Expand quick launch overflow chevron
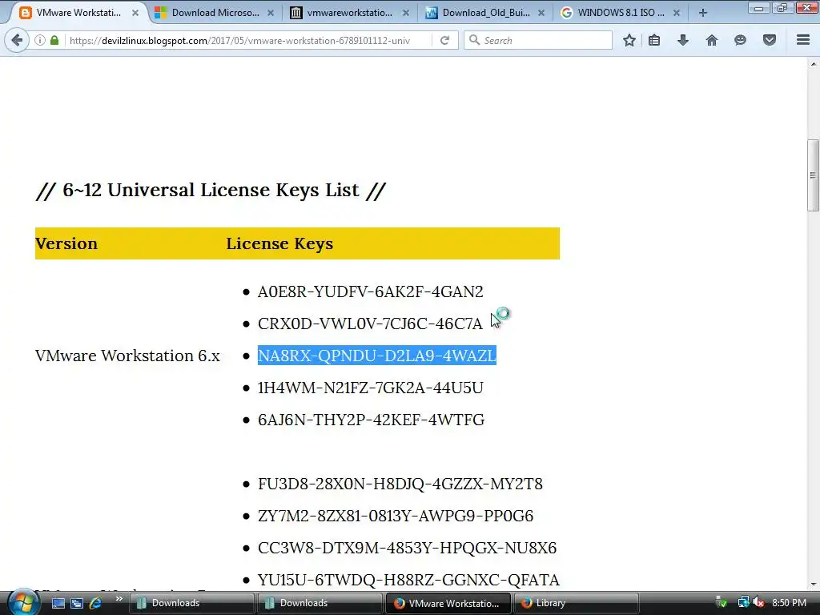Image resolution: width=820 pixels, height=615 pixels. tap(119, 599)
